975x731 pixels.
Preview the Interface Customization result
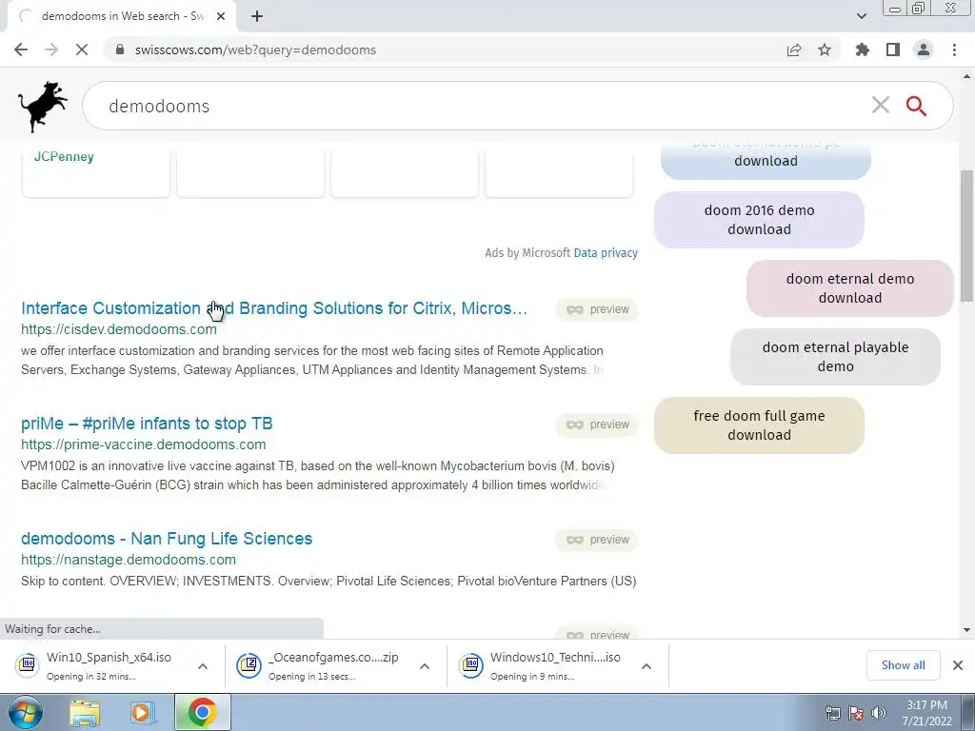(597, 309)
